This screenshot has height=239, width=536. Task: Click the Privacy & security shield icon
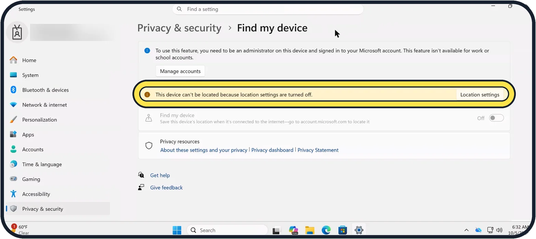click(13, 209)
